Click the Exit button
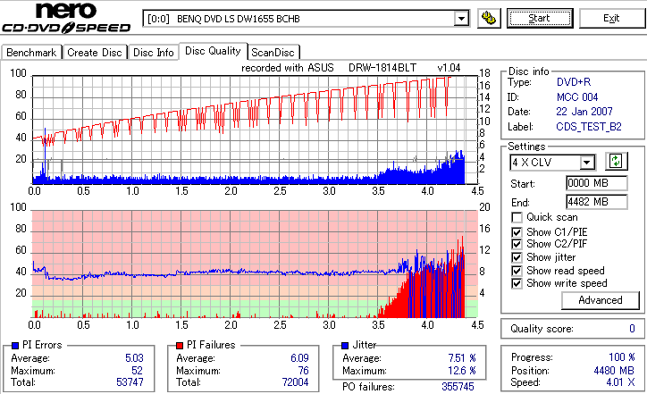Screen dimensions: 647x394 tap(611, 18)
